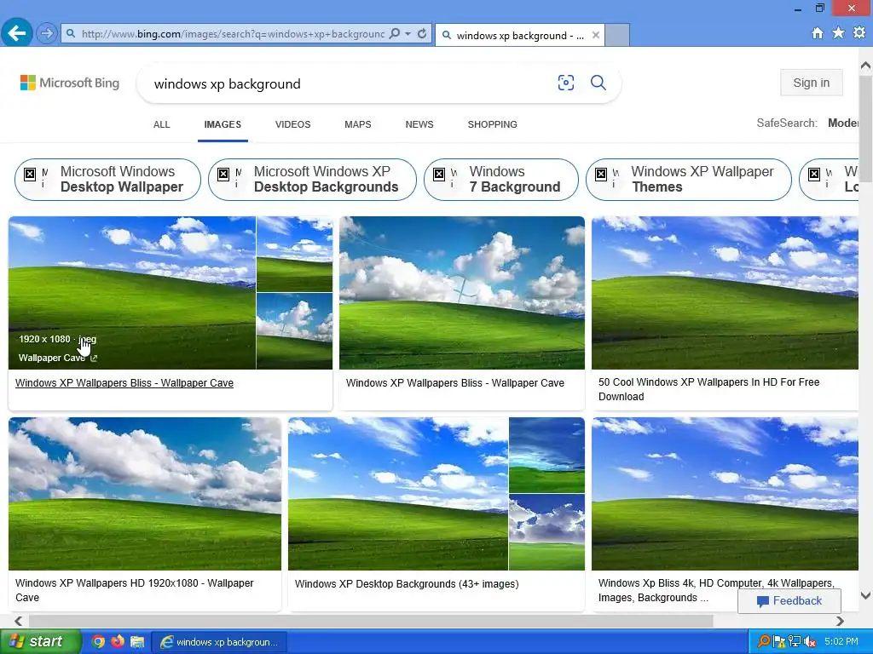The width and height of the screenshot is (873, 654).
Task: Launch Firefox from the quick launch bar
Action: coord(118,641)
